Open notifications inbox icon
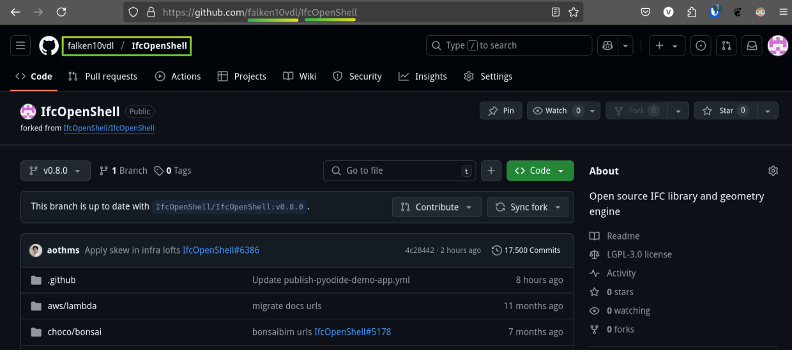792x350 pixels. pyautogui.click(x=752, y=45)
